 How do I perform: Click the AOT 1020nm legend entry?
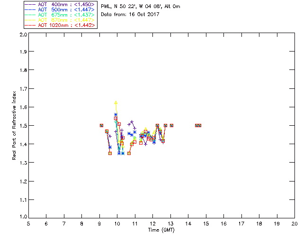point(60,25)
